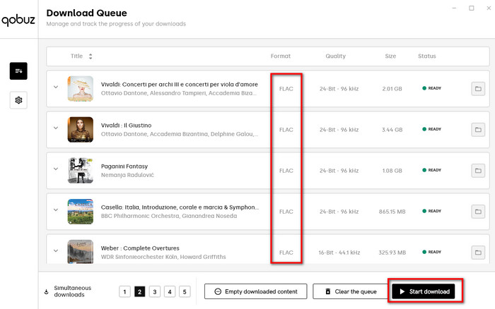Viewport: 495px width, 309px height.
Task: Sort the list by Title arrows
Action: (x=91, y=56)
